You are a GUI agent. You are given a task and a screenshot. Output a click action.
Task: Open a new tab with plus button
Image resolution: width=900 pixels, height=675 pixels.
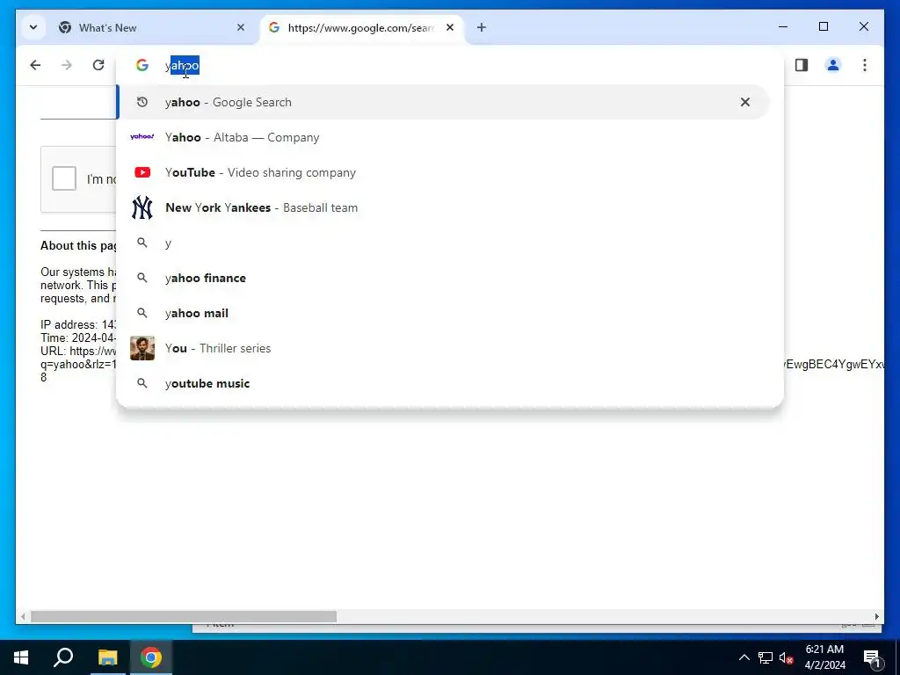pyautogui.click(x=482, y=27)
